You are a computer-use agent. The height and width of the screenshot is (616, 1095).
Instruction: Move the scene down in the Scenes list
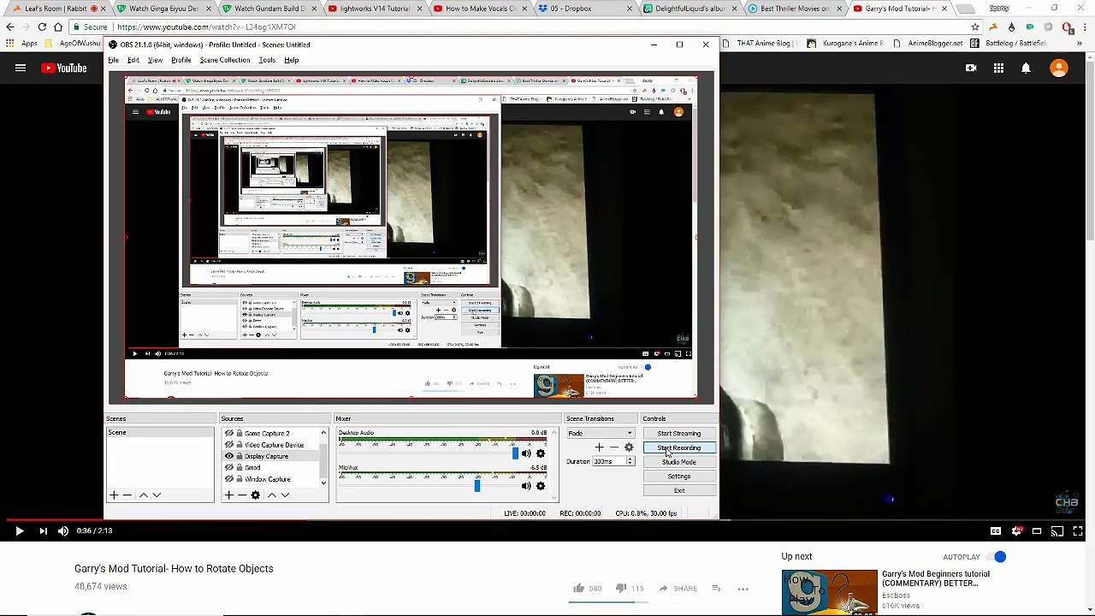(157, 495)
